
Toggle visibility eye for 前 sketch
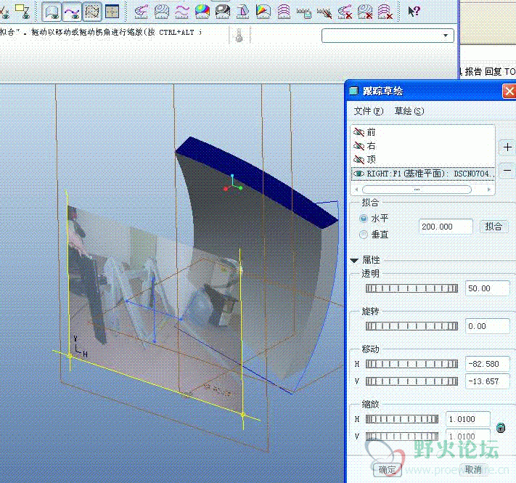pyautogui.click(x=359, y=132)
